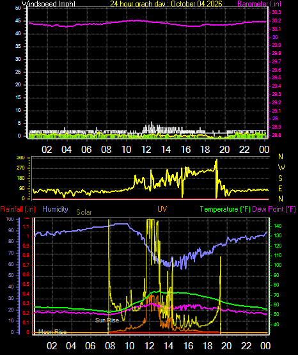Click the 'Rainfall (.in)' legend label
This screenshot has height=355, width=298.
point(18,209)
